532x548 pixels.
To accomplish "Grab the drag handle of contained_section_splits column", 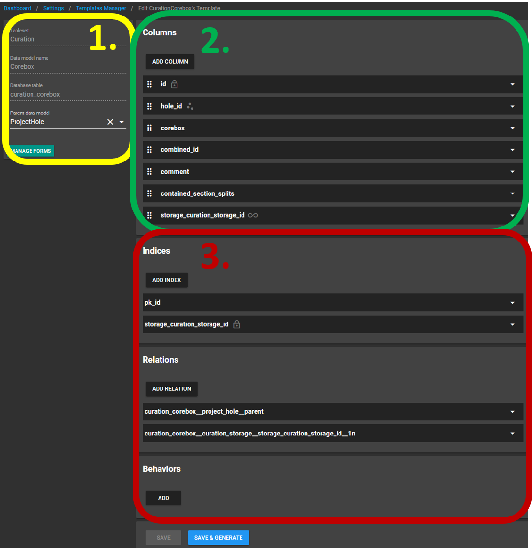I will click(x=149, y=193).
